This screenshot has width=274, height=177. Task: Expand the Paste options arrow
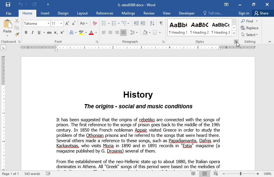7,36
